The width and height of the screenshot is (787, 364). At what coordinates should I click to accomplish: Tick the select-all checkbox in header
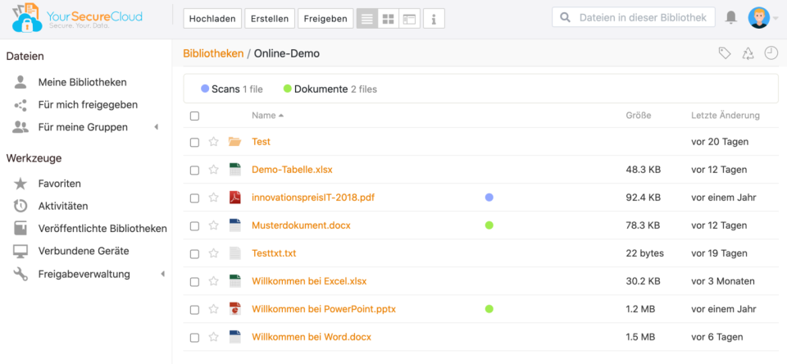(195, 116)
